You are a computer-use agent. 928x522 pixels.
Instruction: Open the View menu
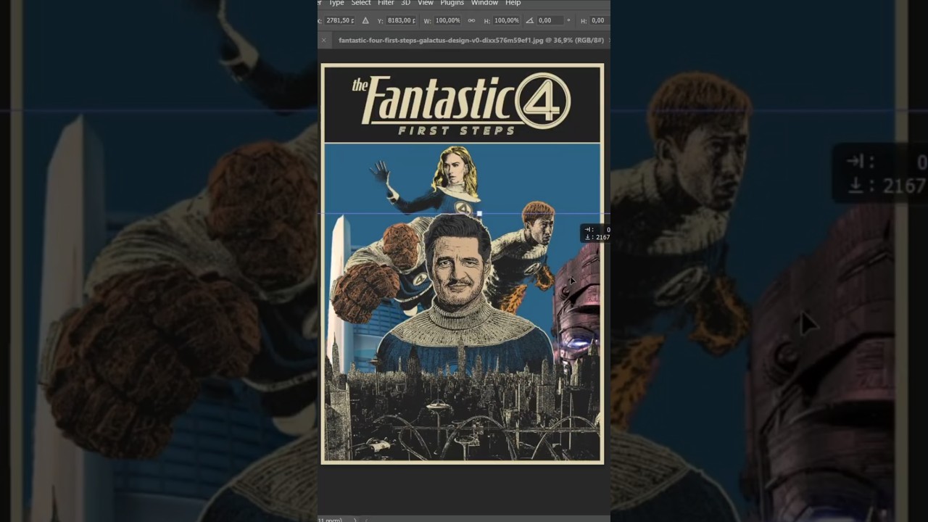pos(426,3)
